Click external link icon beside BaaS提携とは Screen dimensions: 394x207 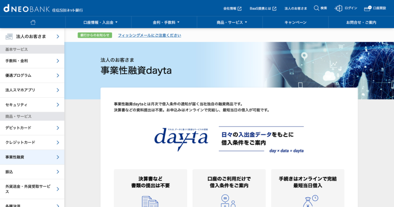pos(274,8)
